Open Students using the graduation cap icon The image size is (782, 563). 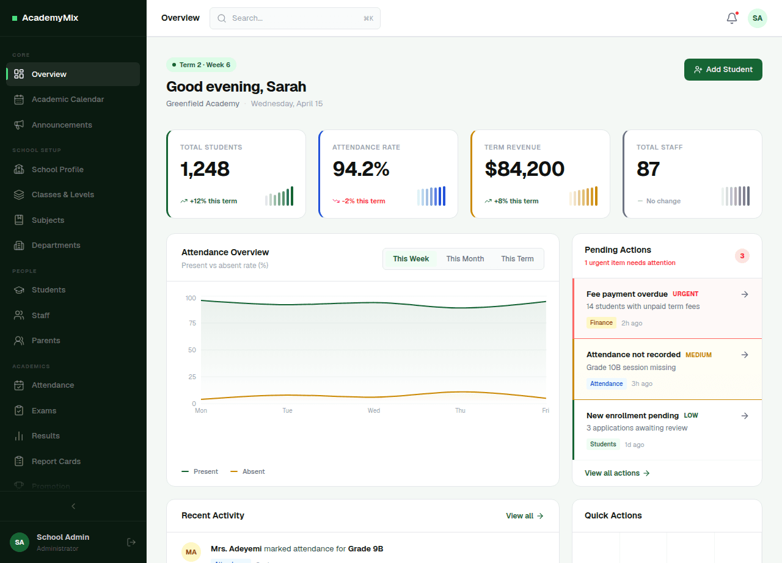click(18, 289)
